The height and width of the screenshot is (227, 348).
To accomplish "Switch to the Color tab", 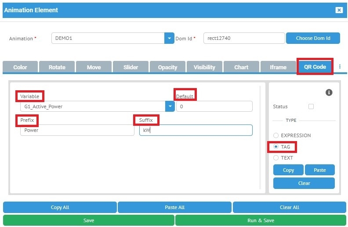I will pos(20,67).
